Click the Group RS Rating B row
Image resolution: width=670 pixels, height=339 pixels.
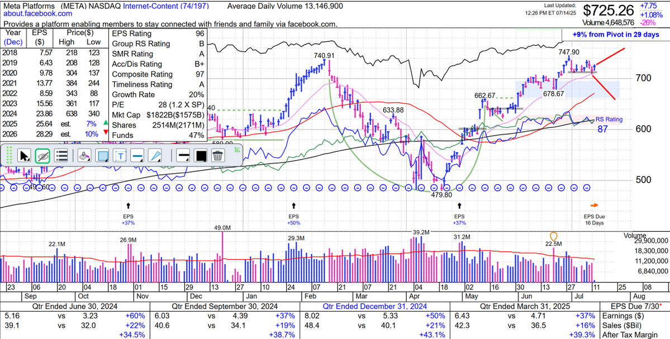tap(158, 44)
